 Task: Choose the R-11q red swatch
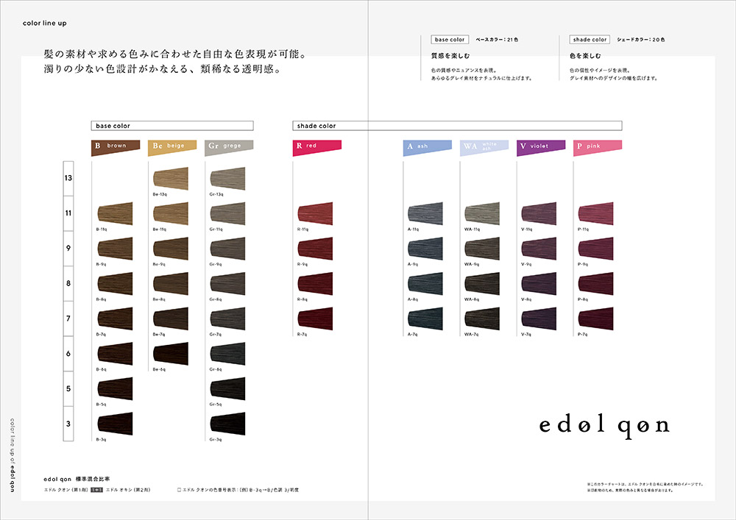pos(316,214)
